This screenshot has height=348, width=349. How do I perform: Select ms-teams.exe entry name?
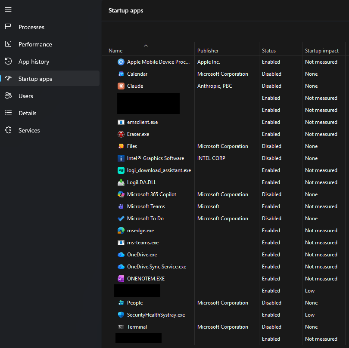[143, 243]
